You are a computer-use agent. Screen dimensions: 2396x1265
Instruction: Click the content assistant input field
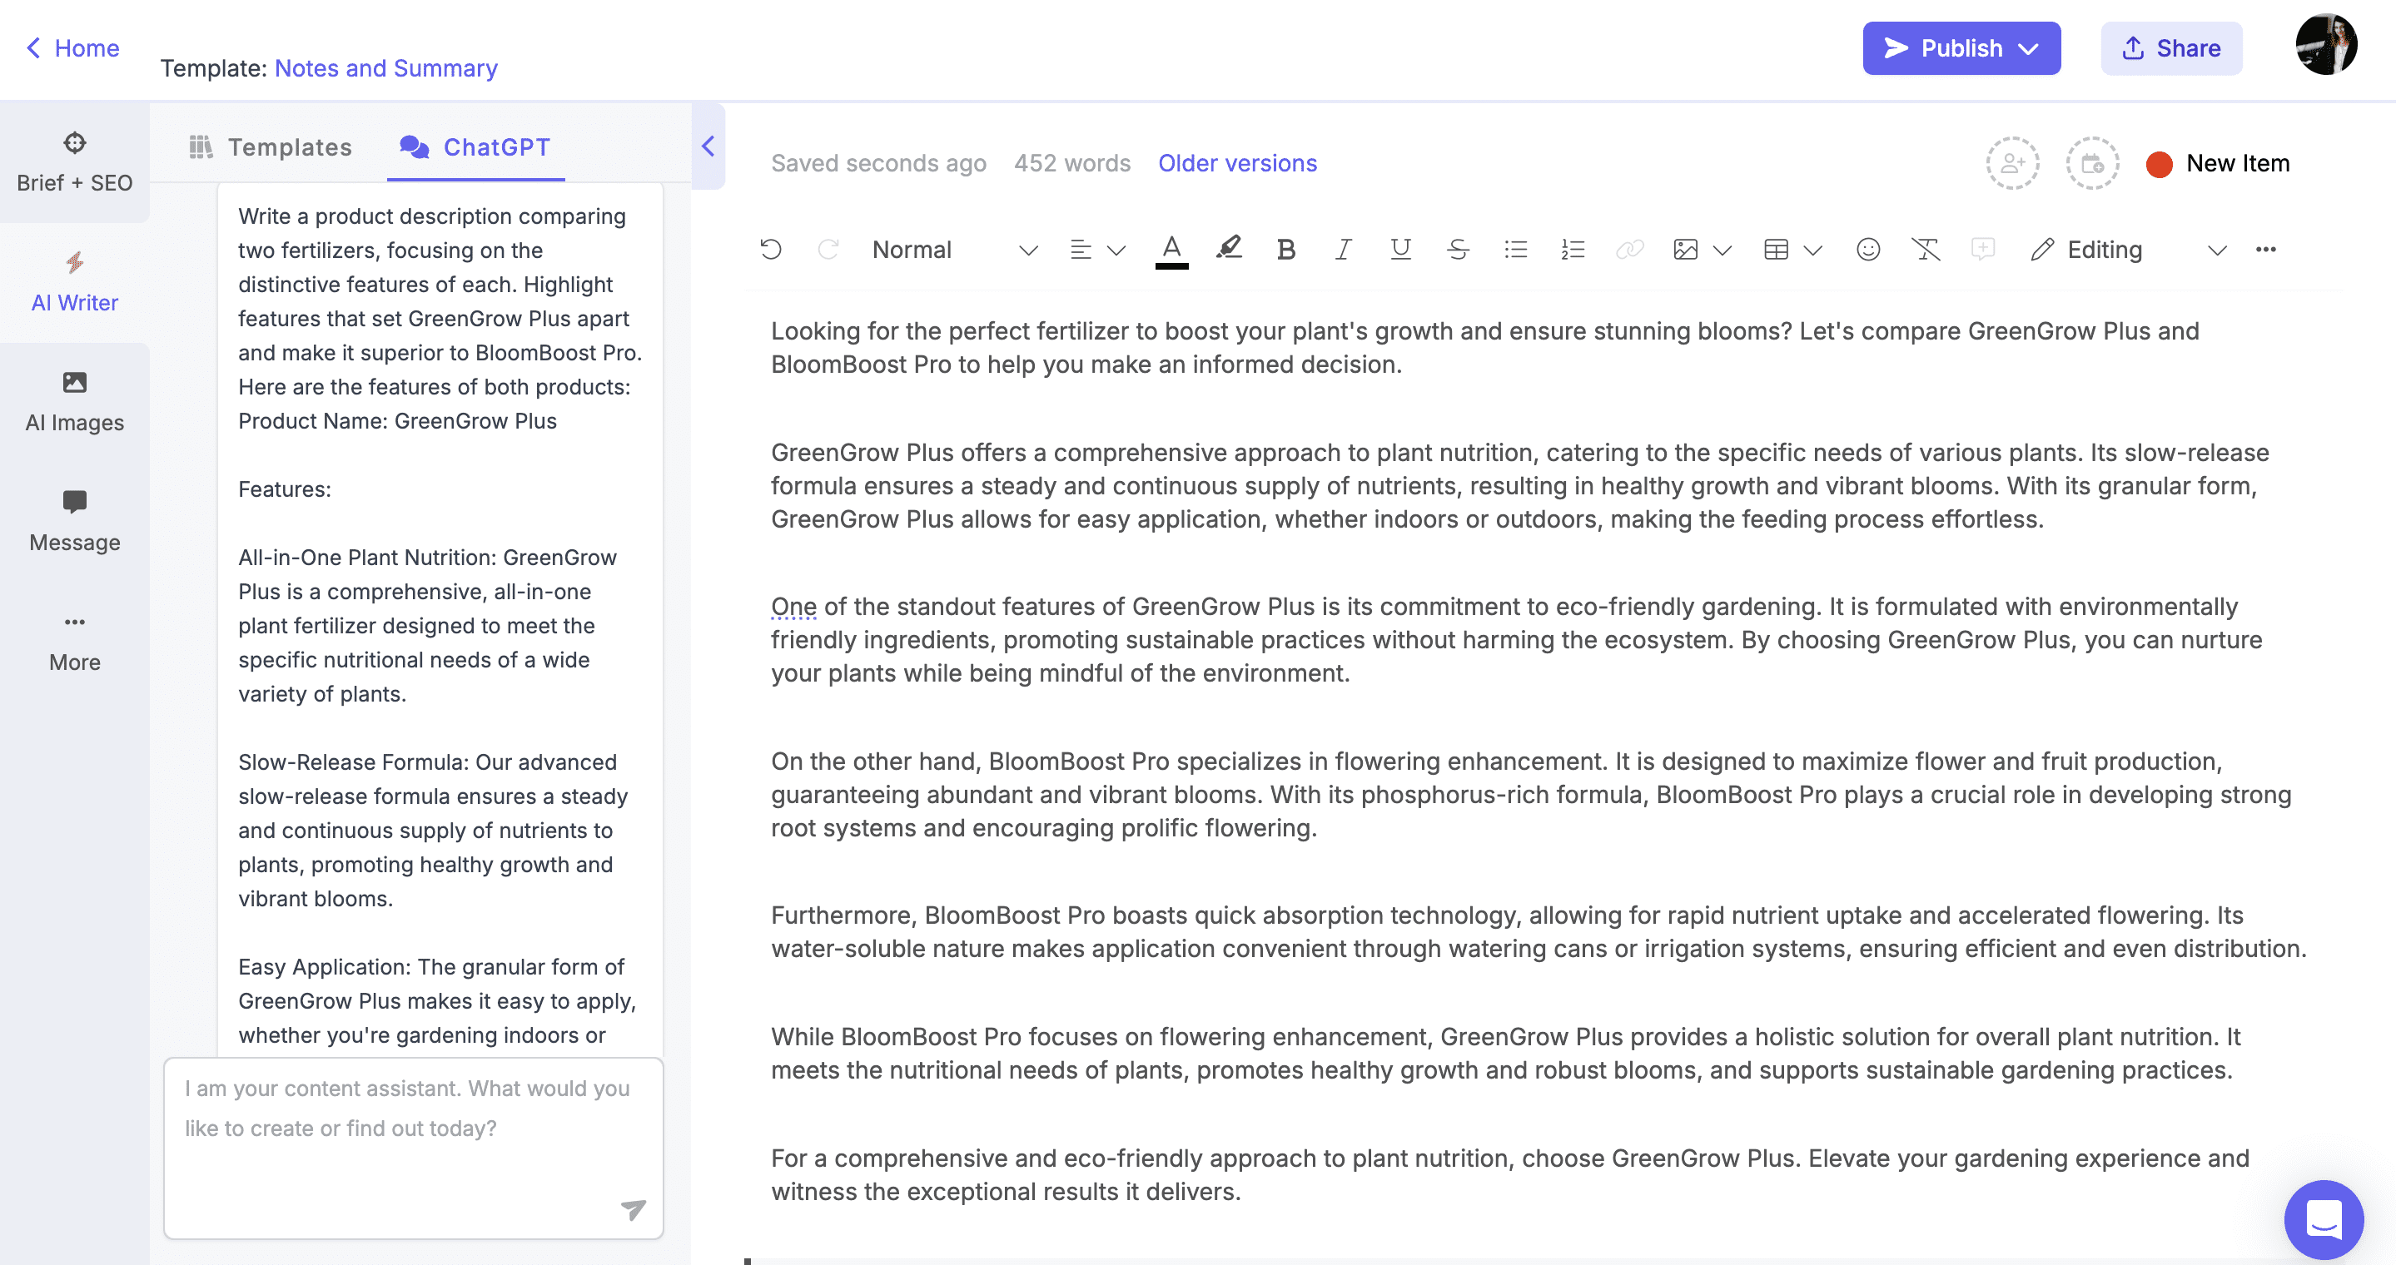pyautogui.click(x=413, y=1148)
